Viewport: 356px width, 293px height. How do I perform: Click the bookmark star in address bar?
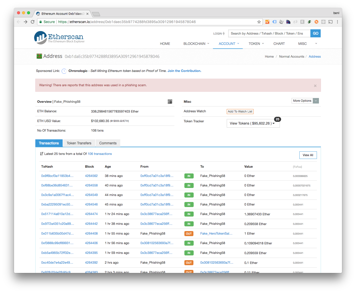259,22
